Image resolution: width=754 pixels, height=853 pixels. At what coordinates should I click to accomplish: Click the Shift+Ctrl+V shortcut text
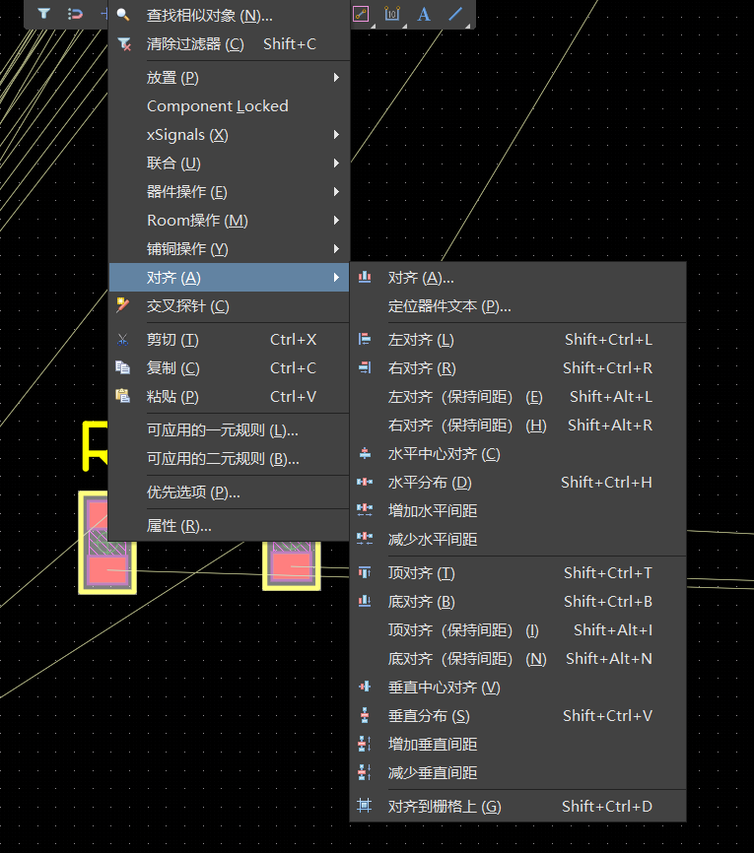click(607, 715)
